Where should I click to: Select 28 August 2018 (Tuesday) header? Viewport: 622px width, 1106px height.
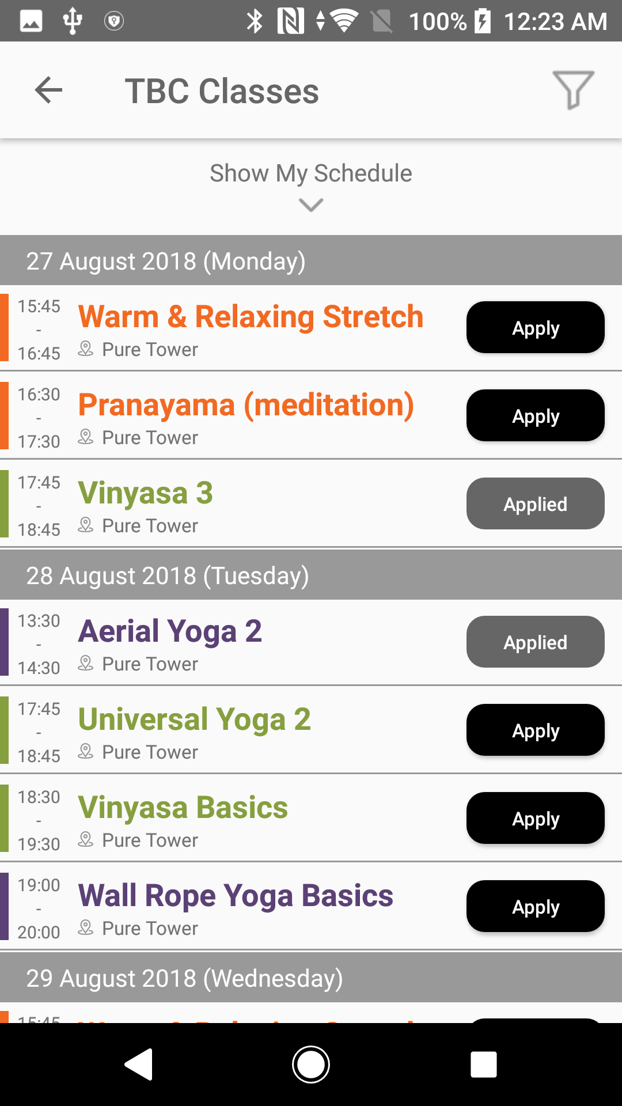(168, 575)
